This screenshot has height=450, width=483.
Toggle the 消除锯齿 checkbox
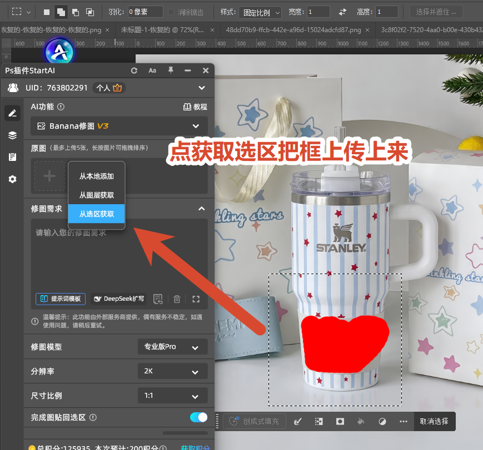(x=171, y=12)
